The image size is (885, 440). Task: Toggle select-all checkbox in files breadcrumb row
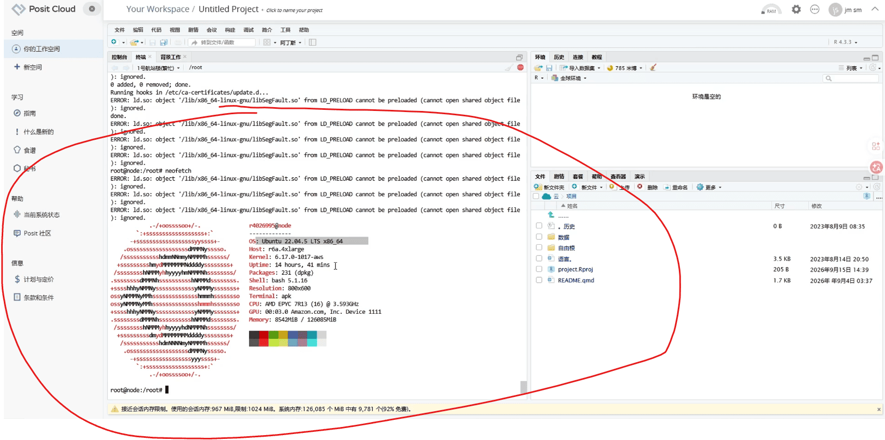536,196
